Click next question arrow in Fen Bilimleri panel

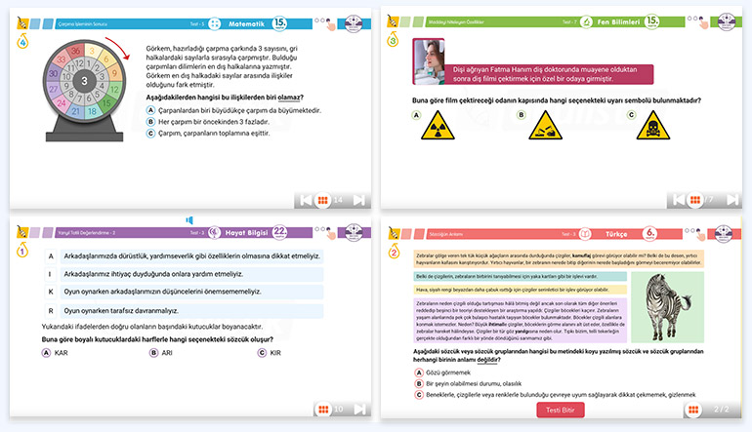[733, 200]
